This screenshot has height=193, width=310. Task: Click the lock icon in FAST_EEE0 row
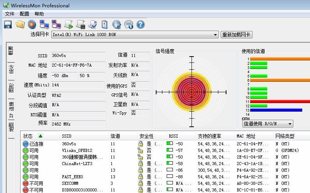(x=140, y=177)
